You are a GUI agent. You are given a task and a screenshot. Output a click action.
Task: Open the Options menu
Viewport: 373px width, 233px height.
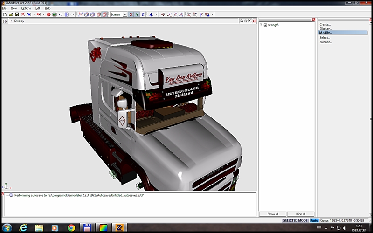pos(26,8)
